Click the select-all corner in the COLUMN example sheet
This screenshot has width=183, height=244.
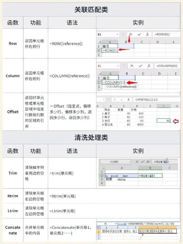[x=100, y=73]
